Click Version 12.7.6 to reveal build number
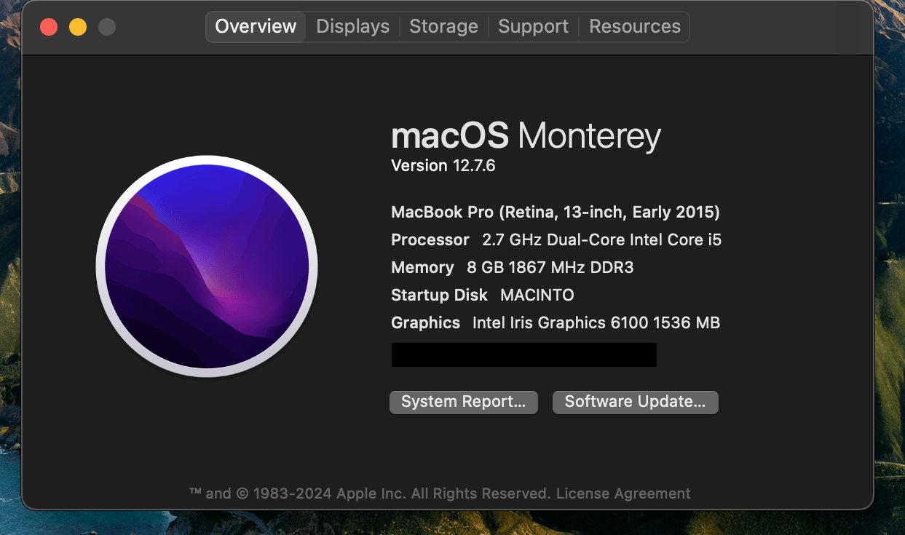The height and width of the screenshot is (535, 905). (443, 166)
